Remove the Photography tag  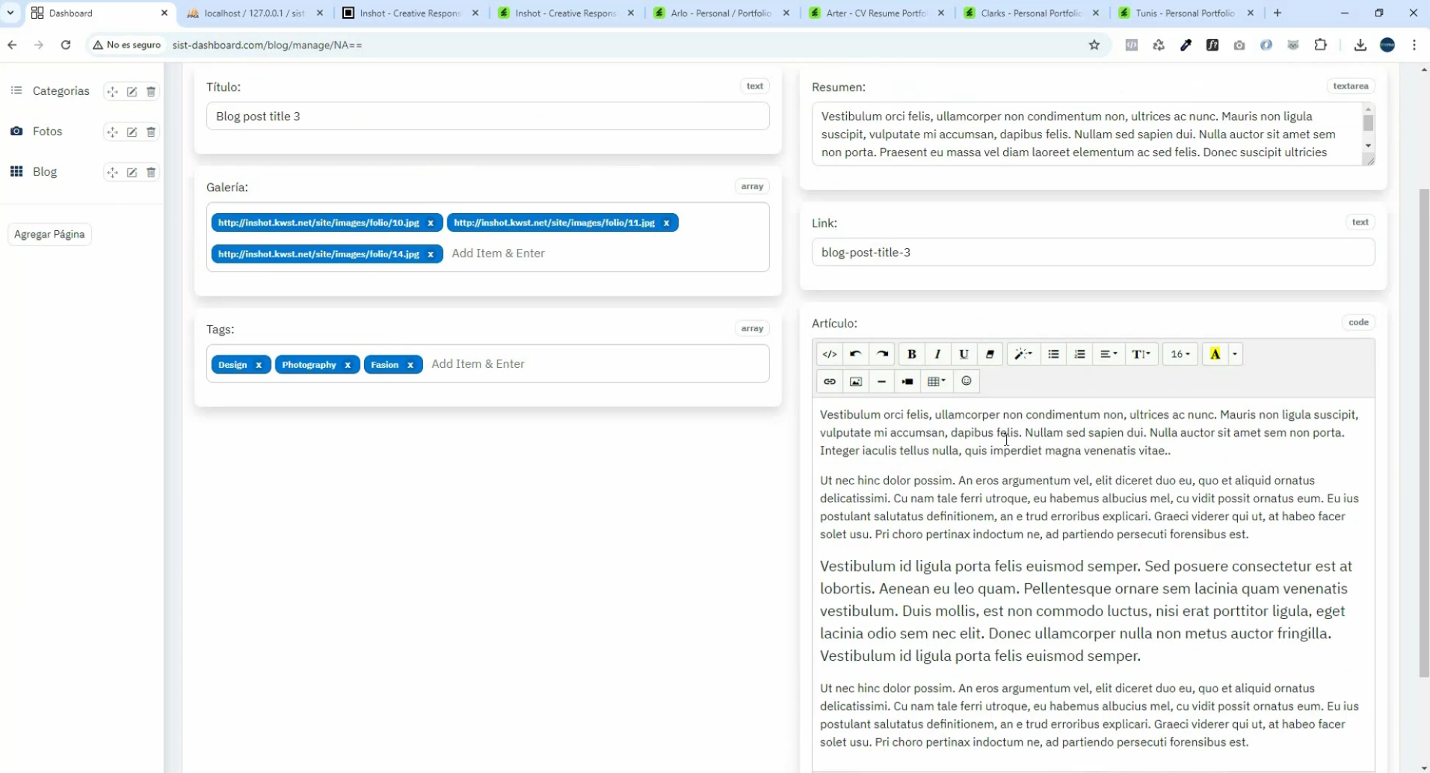tap(348, 365)
